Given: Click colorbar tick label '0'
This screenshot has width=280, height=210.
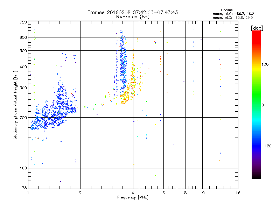Looking at the screenshot, I should pyautogui.click(x=262, y=105).
